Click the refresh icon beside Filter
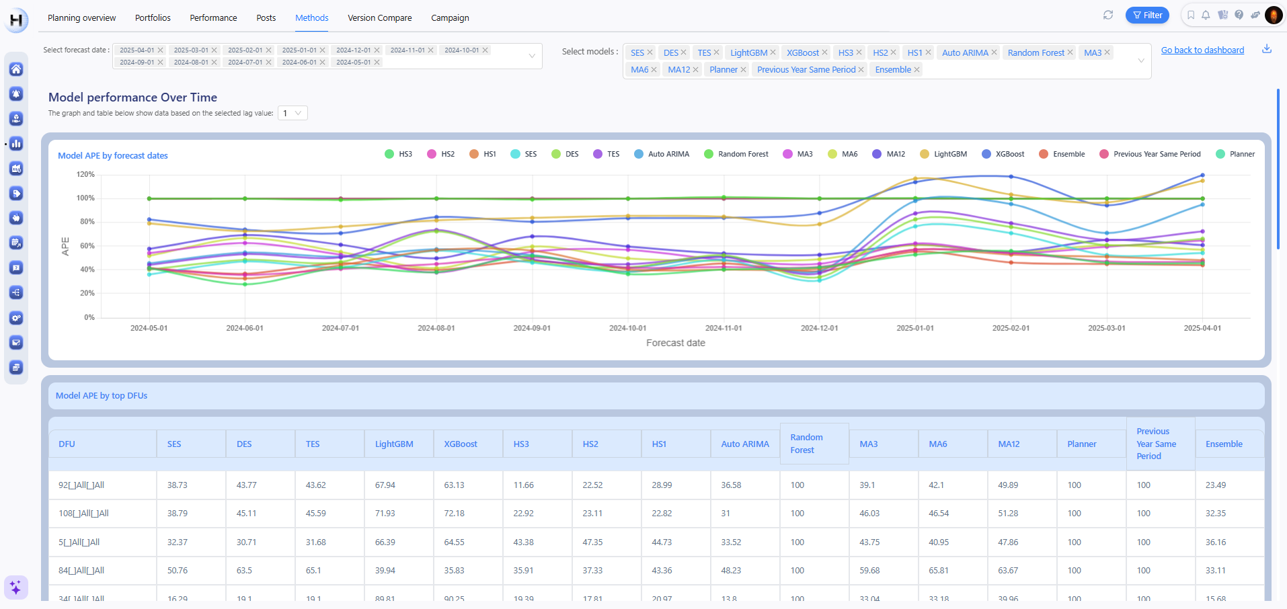1287x609 pixels. click(1108, 15)
